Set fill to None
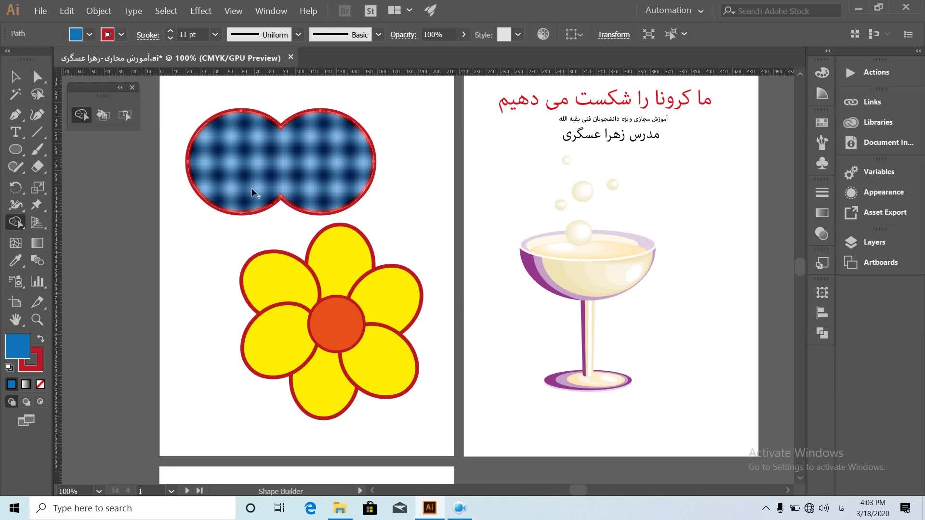The image size is (925, 520). [x=40, y=384]
